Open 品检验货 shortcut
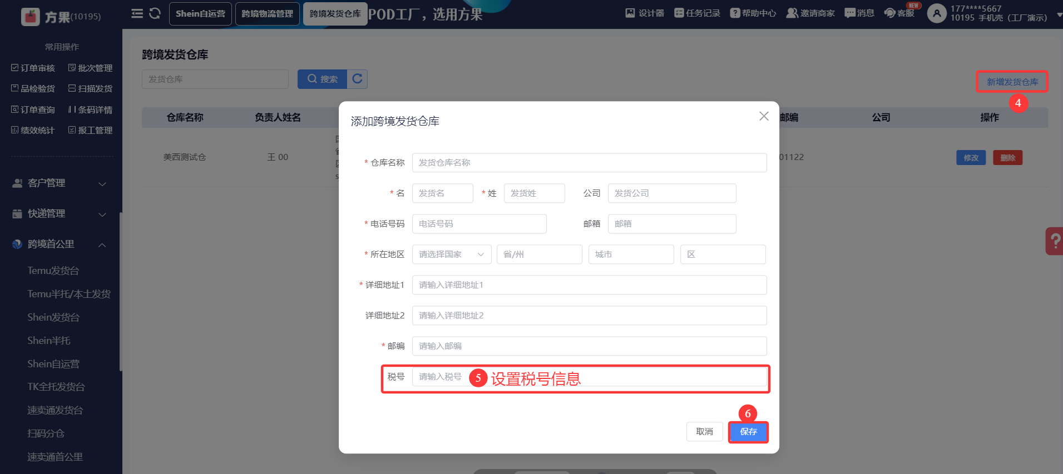The height and width of the screenshot is (474, 1063). pyautogui.click(x=33, y=88)
